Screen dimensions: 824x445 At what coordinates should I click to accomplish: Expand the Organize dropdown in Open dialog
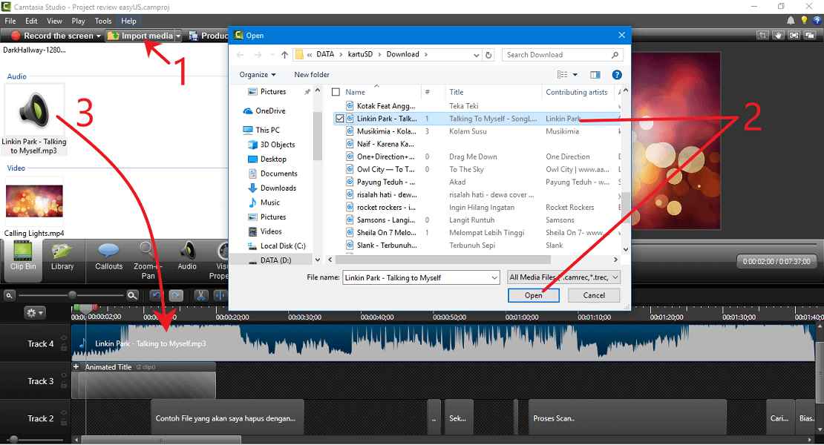click(x=258, y=74)
